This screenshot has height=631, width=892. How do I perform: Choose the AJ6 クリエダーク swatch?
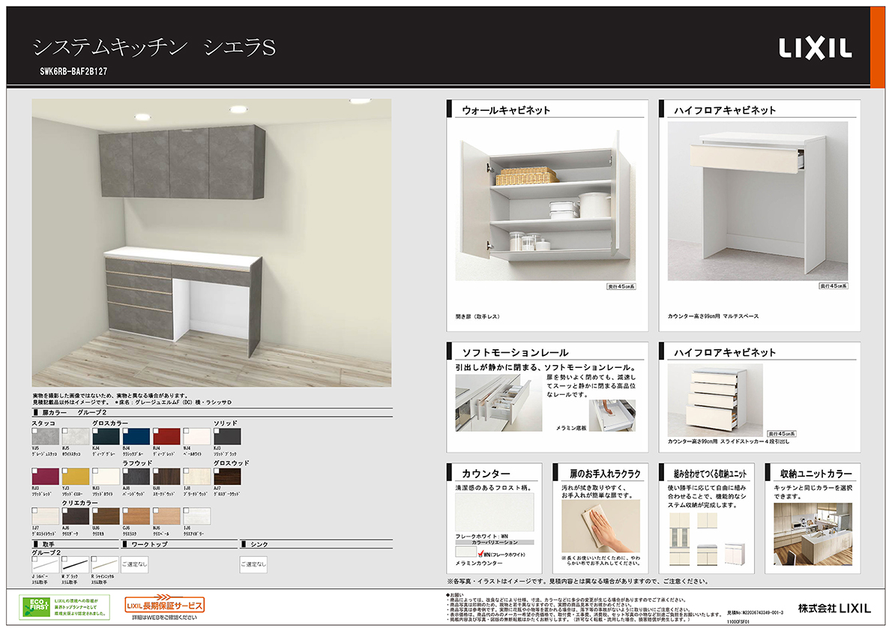tap(76, 516)
